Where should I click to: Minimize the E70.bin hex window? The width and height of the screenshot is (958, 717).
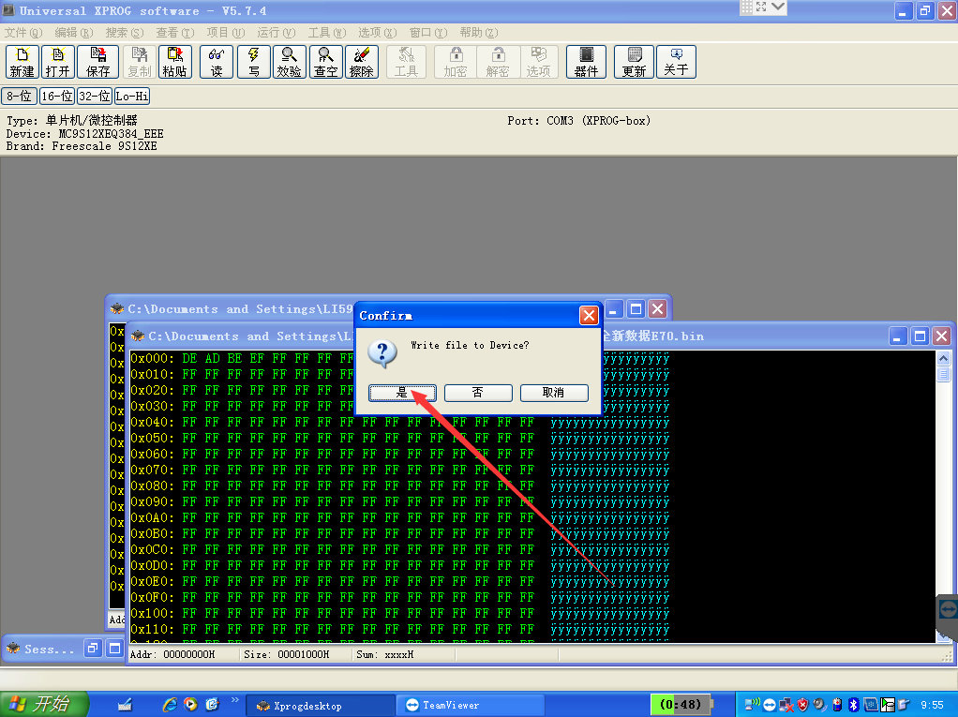click(897, 336)
